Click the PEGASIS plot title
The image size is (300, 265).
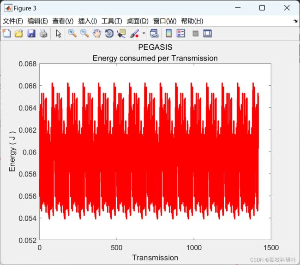point(155,47)
